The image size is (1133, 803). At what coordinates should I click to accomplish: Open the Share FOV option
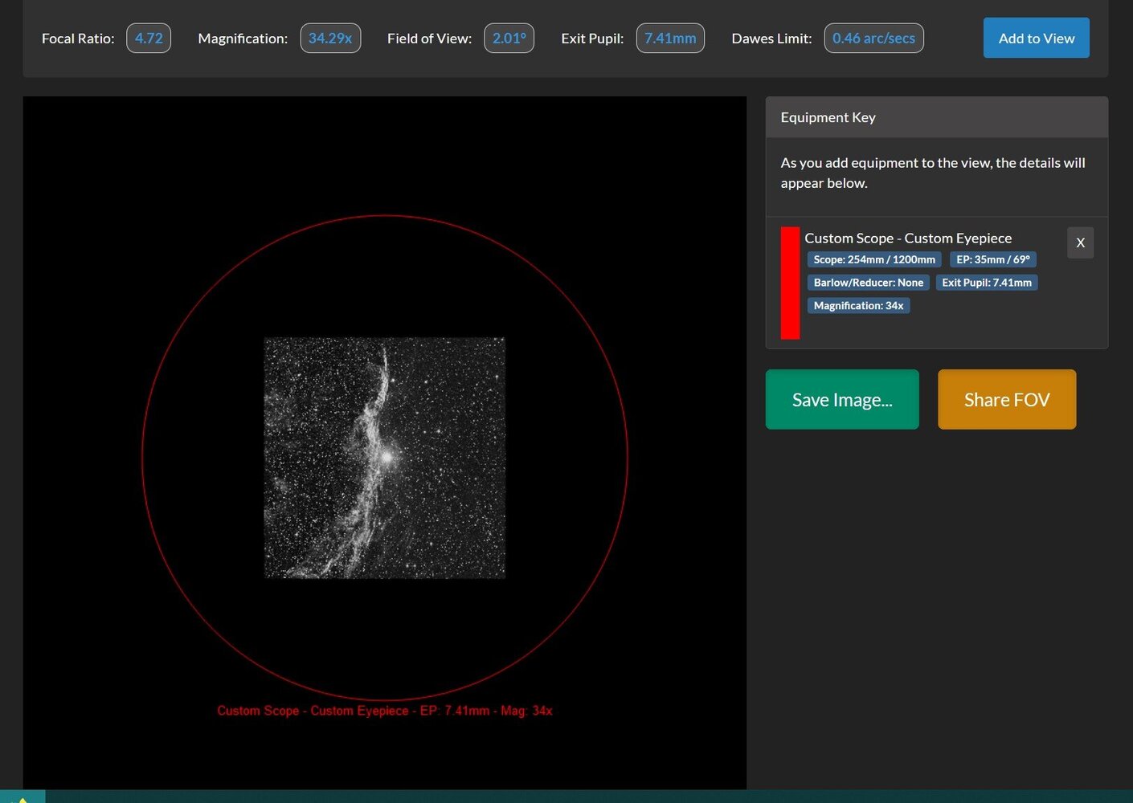pyautogui.click(x=1007, y=399)
